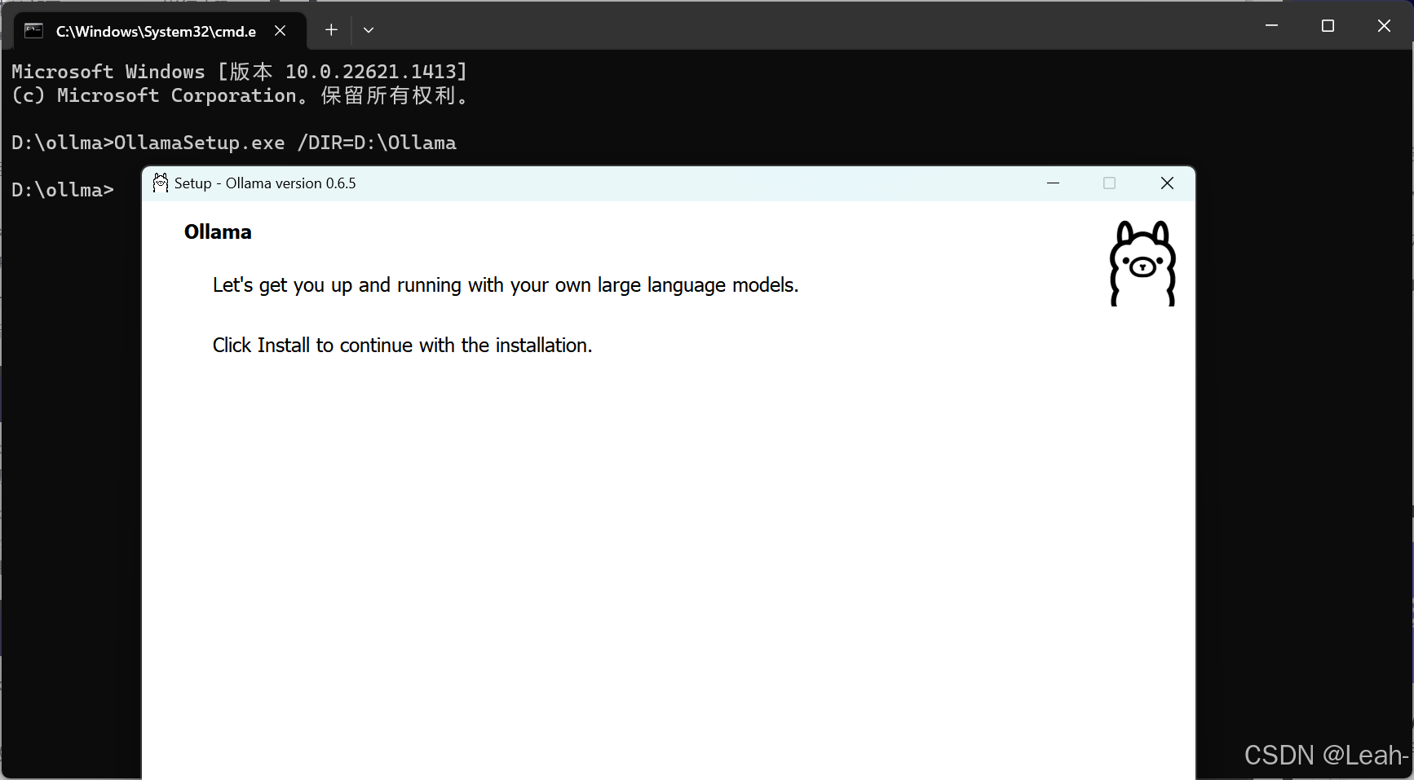Minimize the Ollama Setup window
This screenshot has width=1414, height=780.
point(1053,183)
